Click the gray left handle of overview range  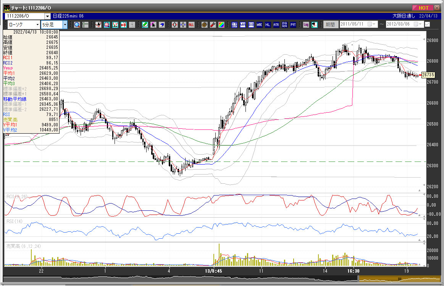pos(358,279)
